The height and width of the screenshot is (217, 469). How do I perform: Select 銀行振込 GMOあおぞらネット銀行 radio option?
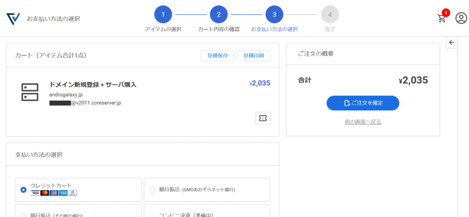point(152,190)
